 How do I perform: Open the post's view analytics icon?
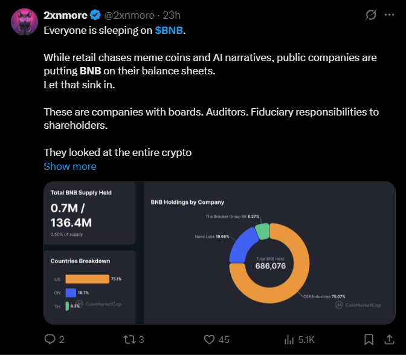click(x=290, y=339)
